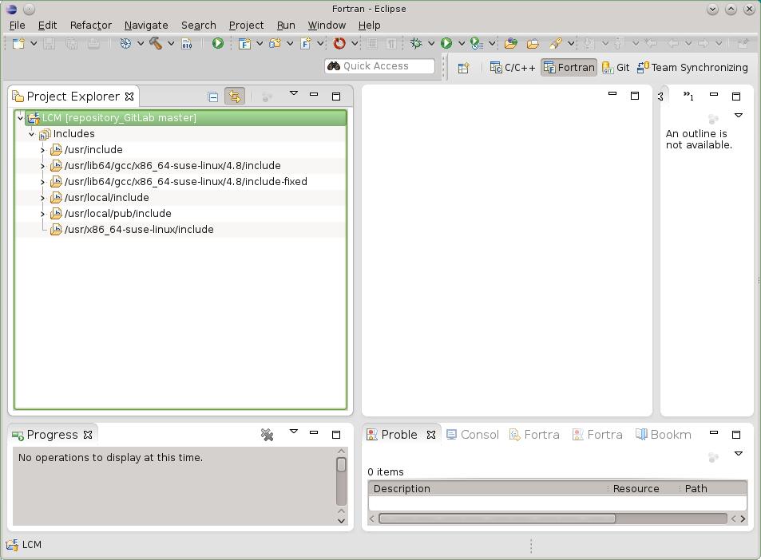Screen dimensions: 761x560
Task: Switch to the C/C++ perspective
Action: [513, 67]
